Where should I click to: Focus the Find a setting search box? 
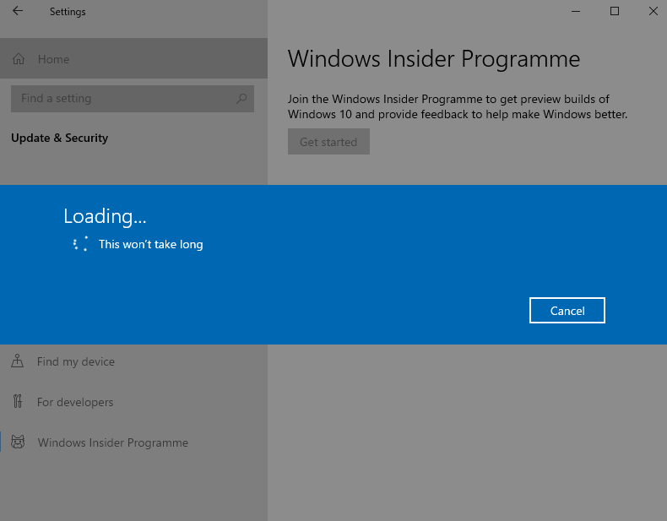click(x=133, y=99)
